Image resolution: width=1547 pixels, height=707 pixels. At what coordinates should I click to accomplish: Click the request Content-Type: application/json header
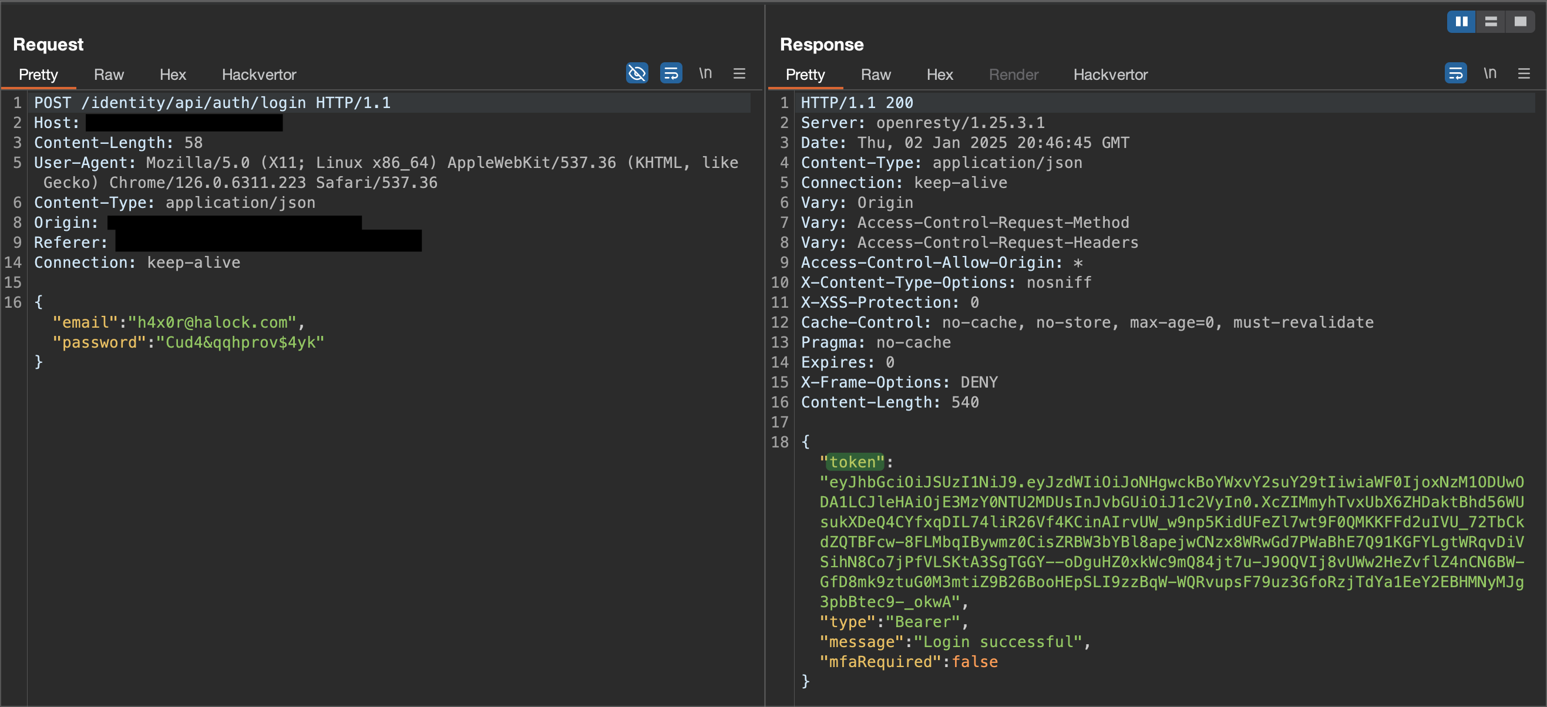pyautogui.click(x=174, y=203)
